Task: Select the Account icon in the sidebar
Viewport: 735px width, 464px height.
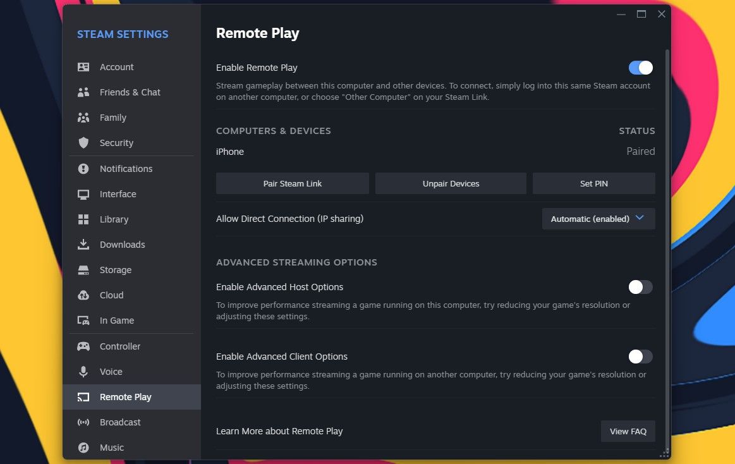Action: click(84, 66)
